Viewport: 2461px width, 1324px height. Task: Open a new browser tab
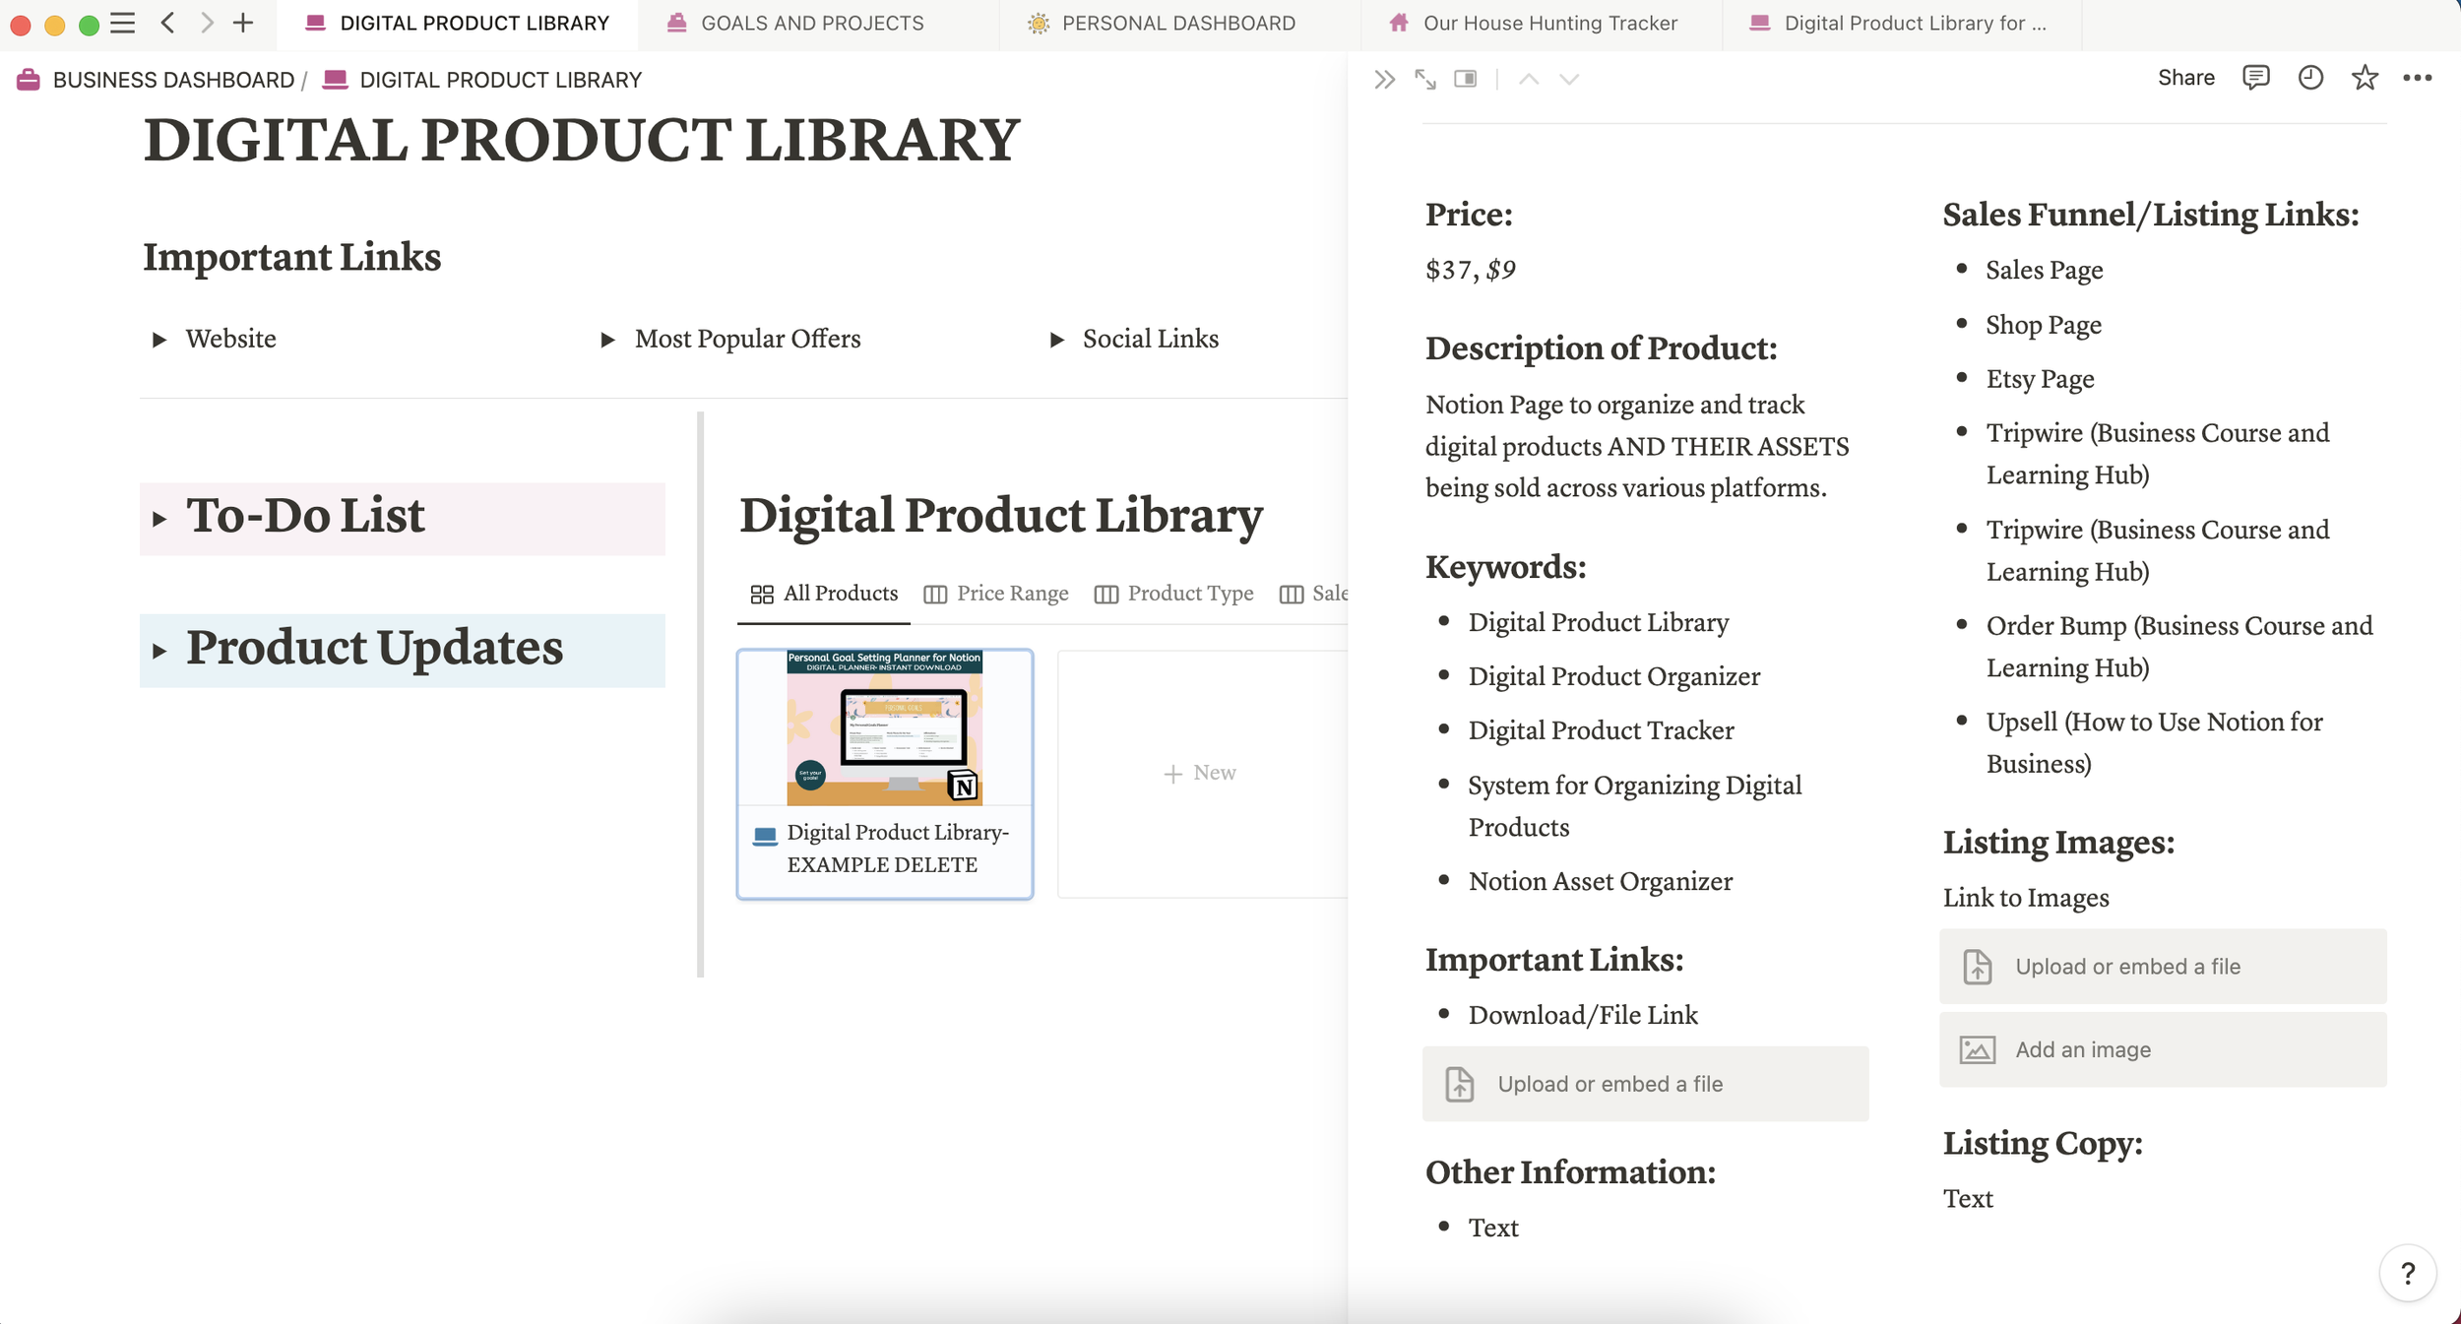(242, 23)
